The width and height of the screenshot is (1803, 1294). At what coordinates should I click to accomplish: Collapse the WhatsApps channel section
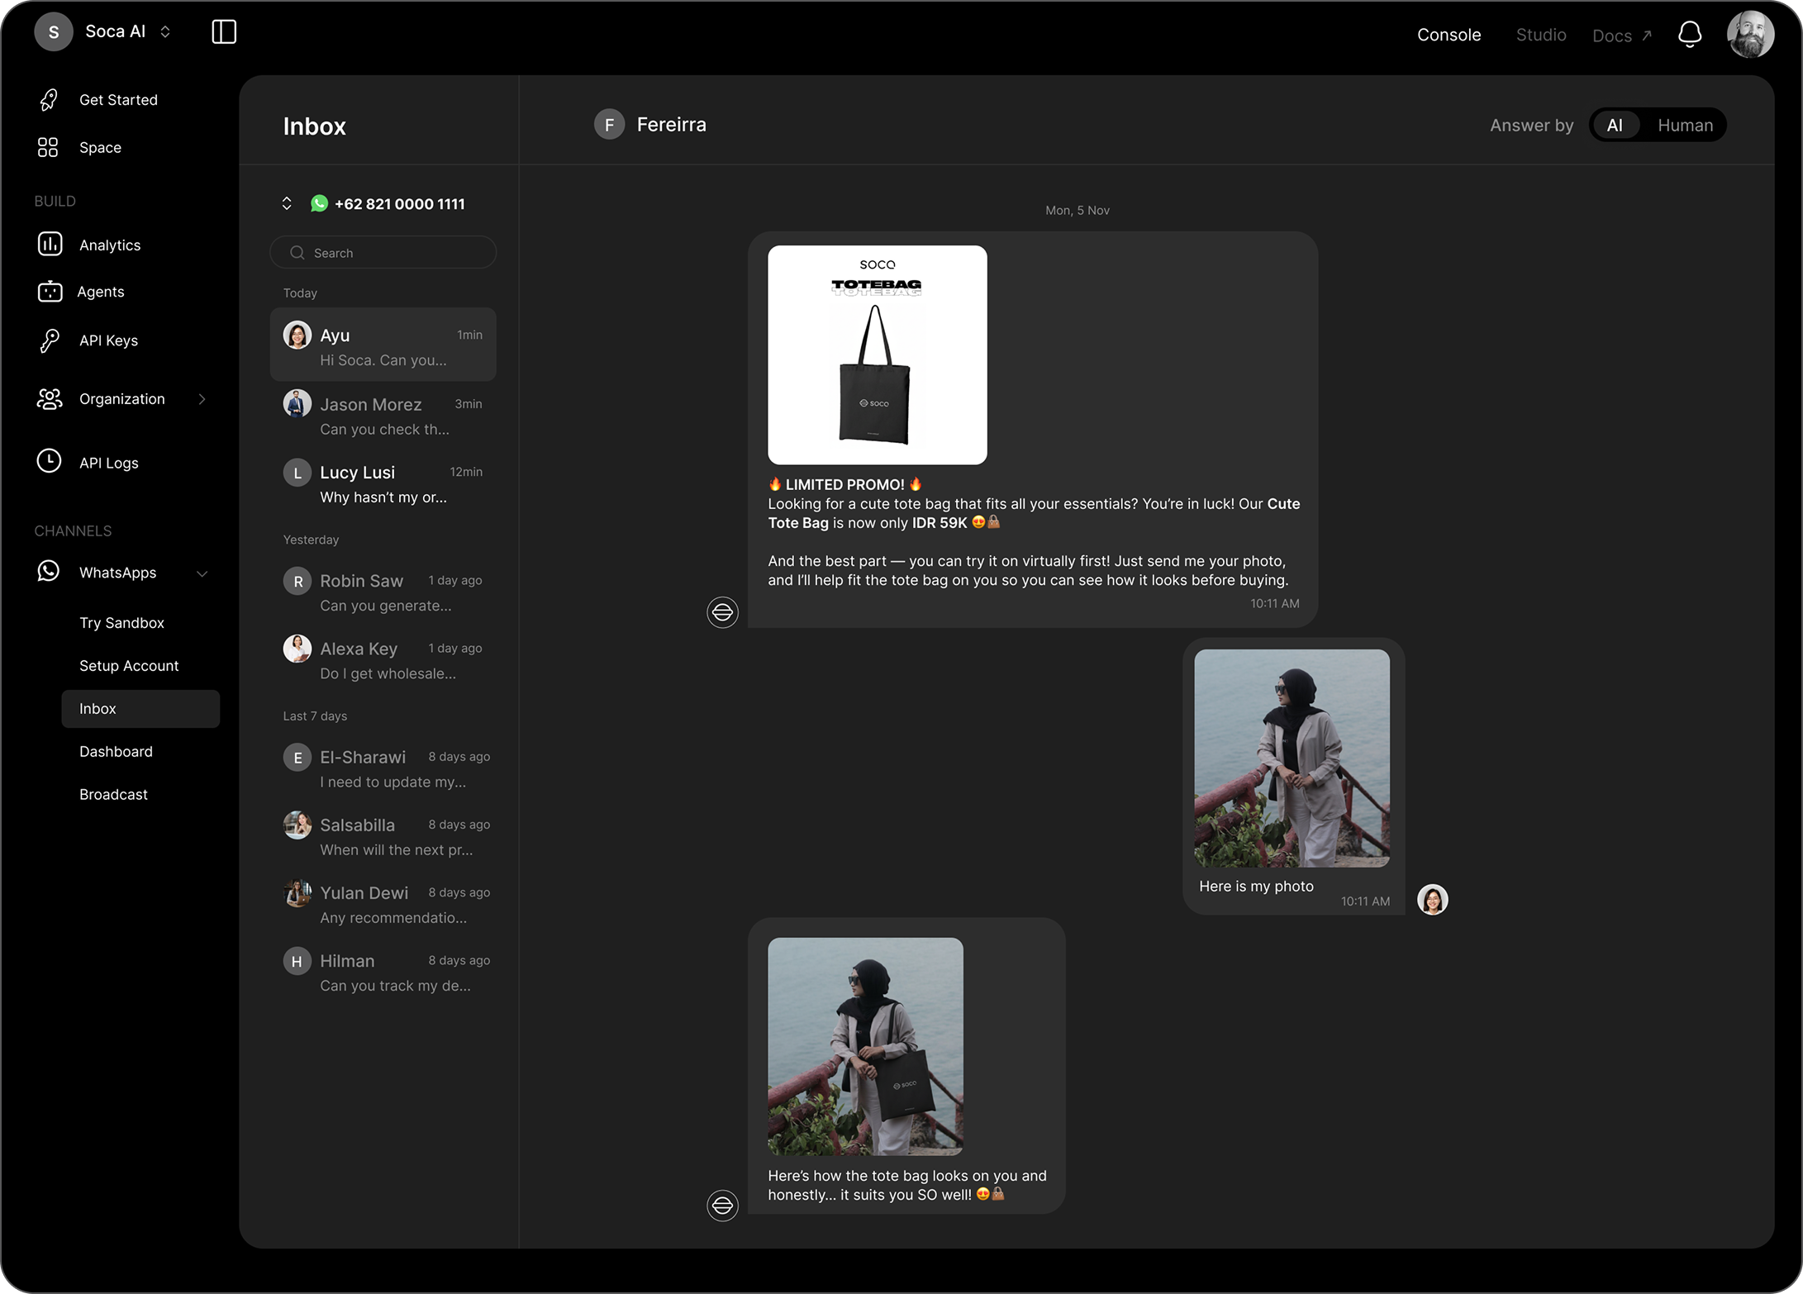tap(202, 573)
